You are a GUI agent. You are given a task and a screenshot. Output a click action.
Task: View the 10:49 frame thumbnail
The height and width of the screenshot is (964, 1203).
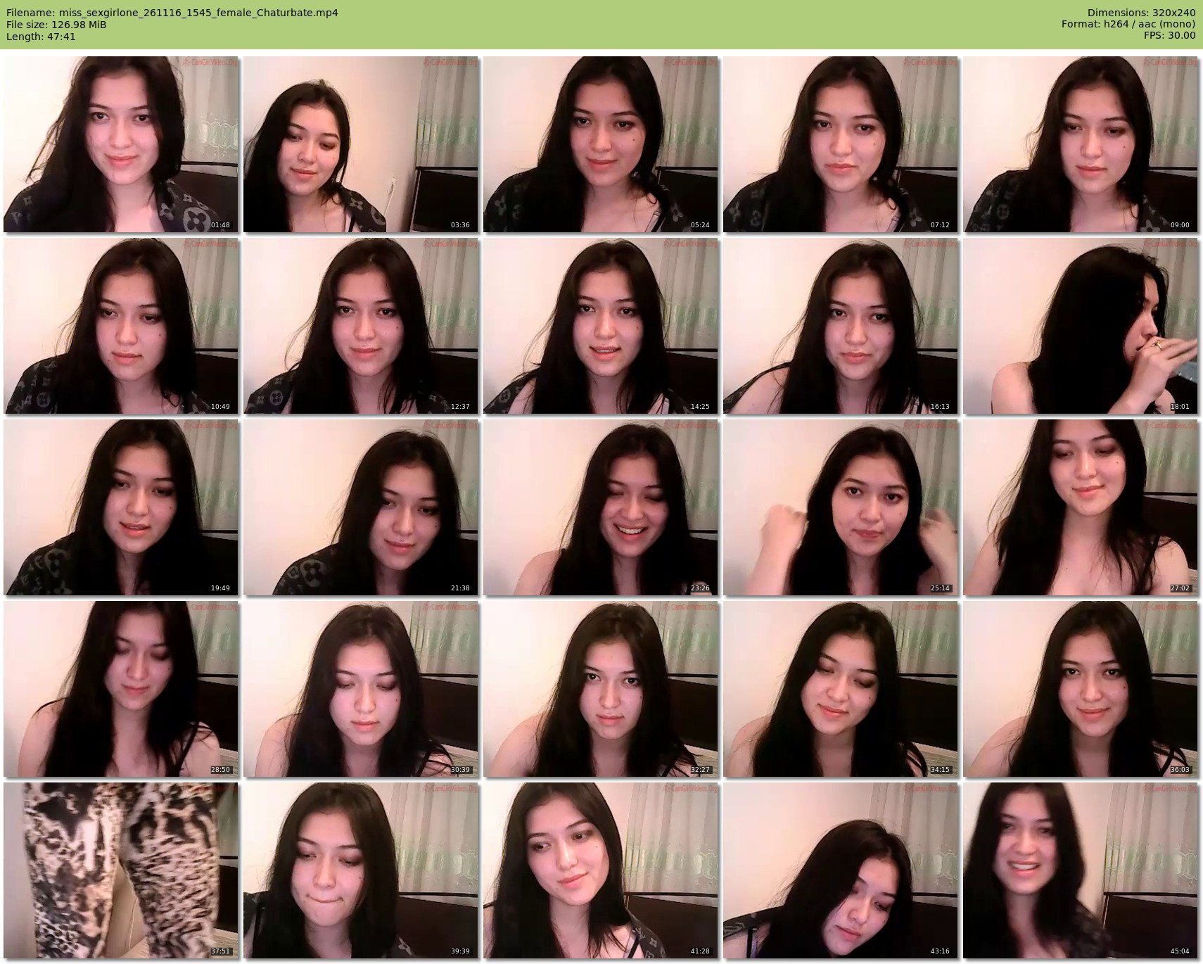coord(121,326)
